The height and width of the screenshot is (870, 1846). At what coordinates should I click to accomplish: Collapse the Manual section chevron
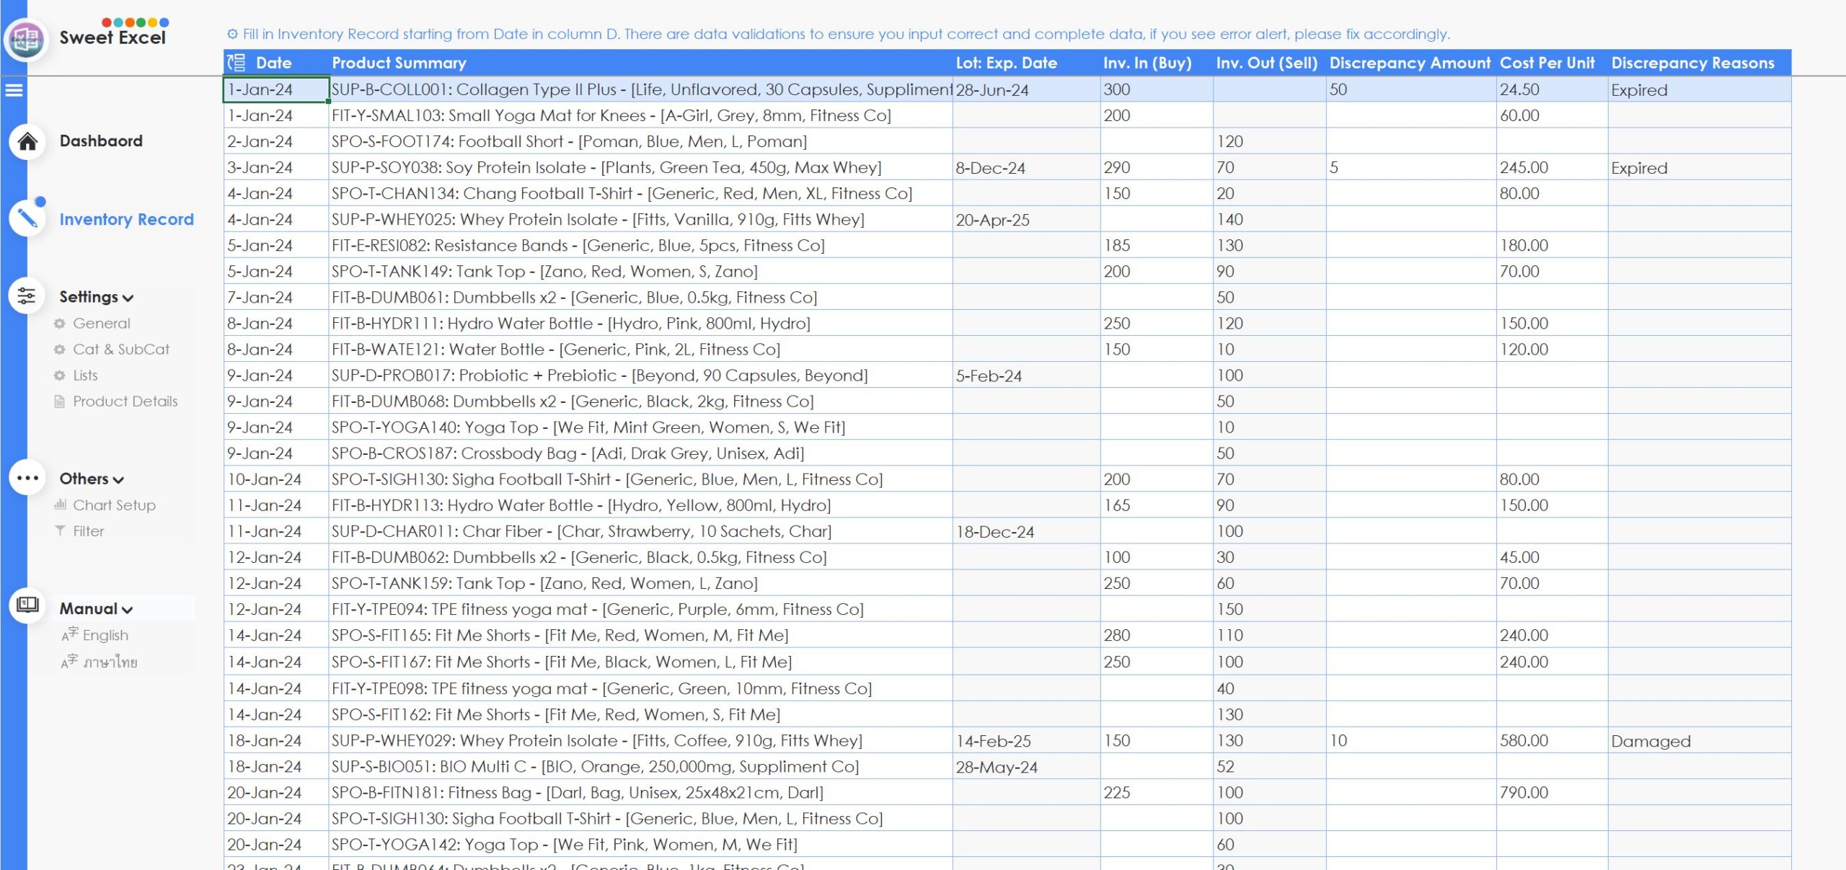[x=128, y=610]
